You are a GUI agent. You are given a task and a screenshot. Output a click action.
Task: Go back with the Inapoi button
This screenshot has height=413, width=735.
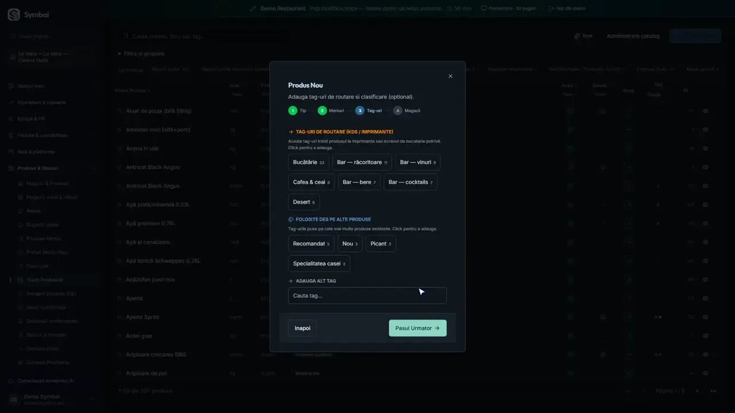point(303,328)
